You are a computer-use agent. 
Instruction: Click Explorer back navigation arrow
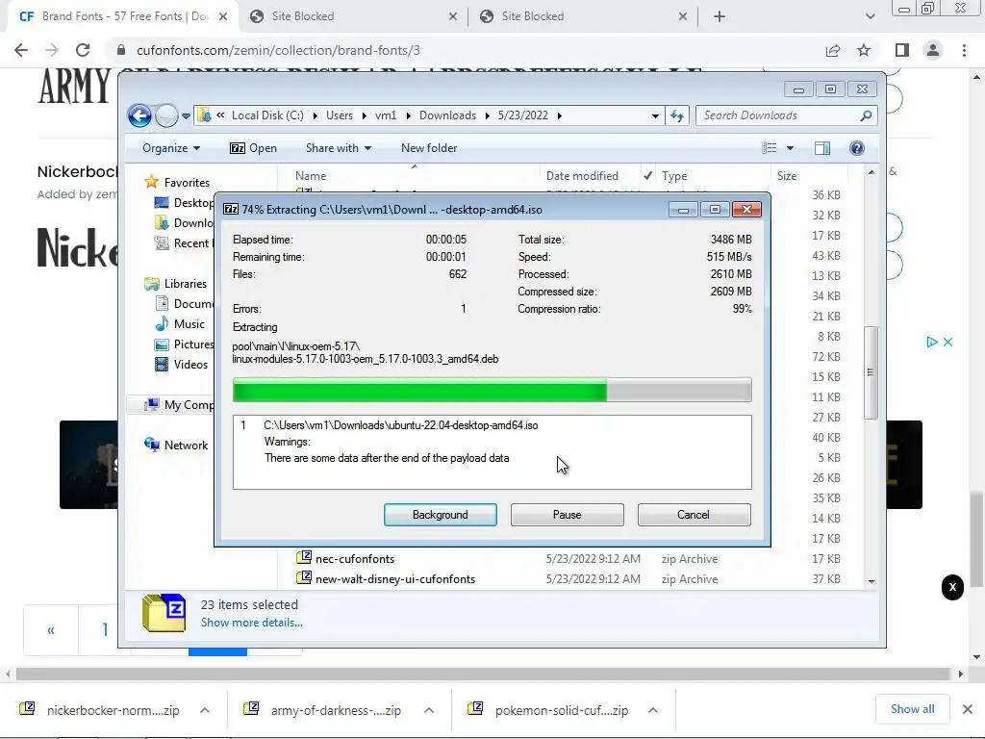139,115
